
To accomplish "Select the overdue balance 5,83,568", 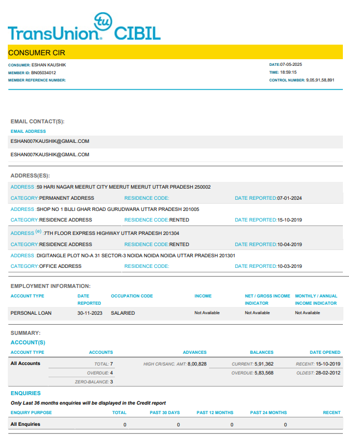I will 264,373.
